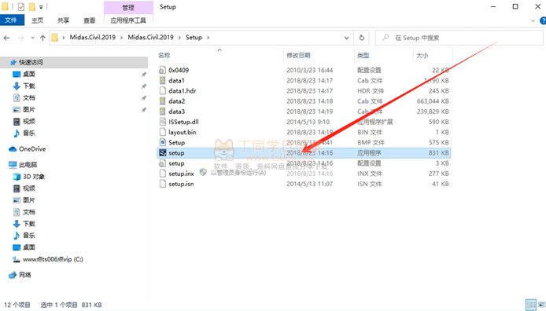Click the Setup search input field
The height and width of the screenshot is (311, 546).
pyautogui.click(x=459, y=38)
